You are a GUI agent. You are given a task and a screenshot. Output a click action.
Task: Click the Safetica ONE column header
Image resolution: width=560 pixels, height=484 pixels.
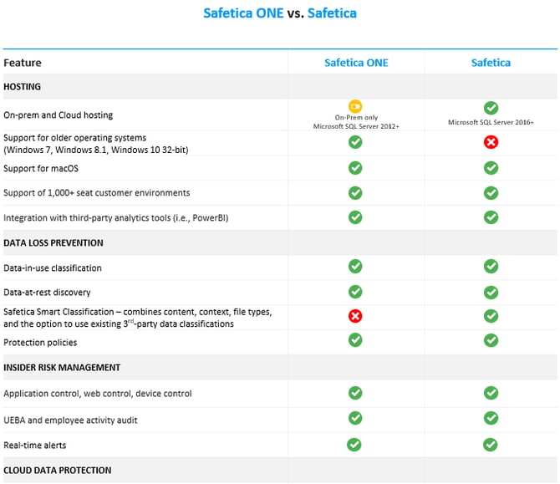(356, 63)
